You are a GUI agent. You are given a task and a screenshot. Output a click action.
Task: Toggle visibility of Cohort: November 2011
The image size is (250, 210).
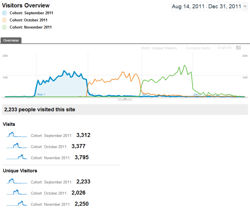(x=31, y=27)
